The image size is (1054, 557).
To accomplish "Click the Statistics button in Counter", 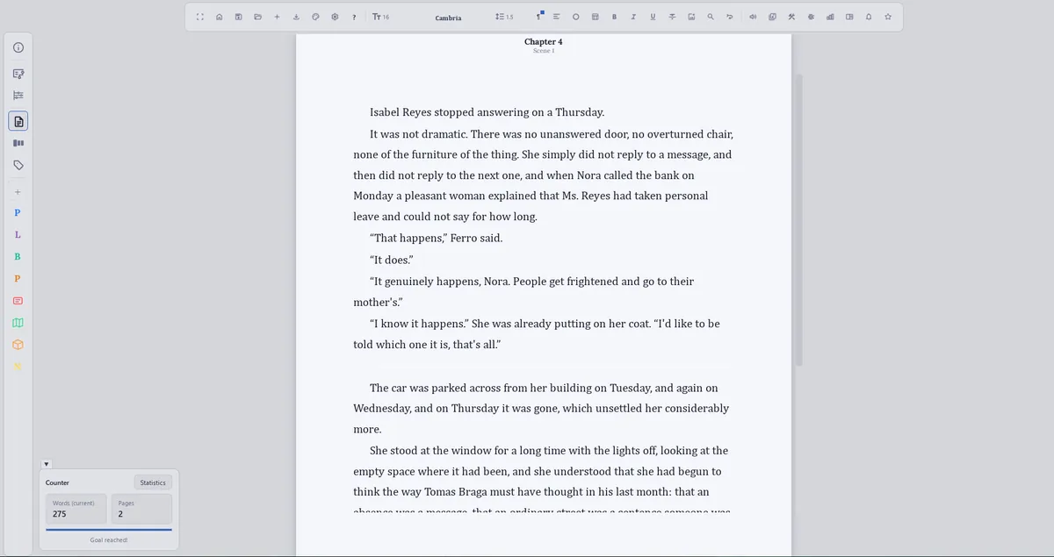I will tap(153, 482).
